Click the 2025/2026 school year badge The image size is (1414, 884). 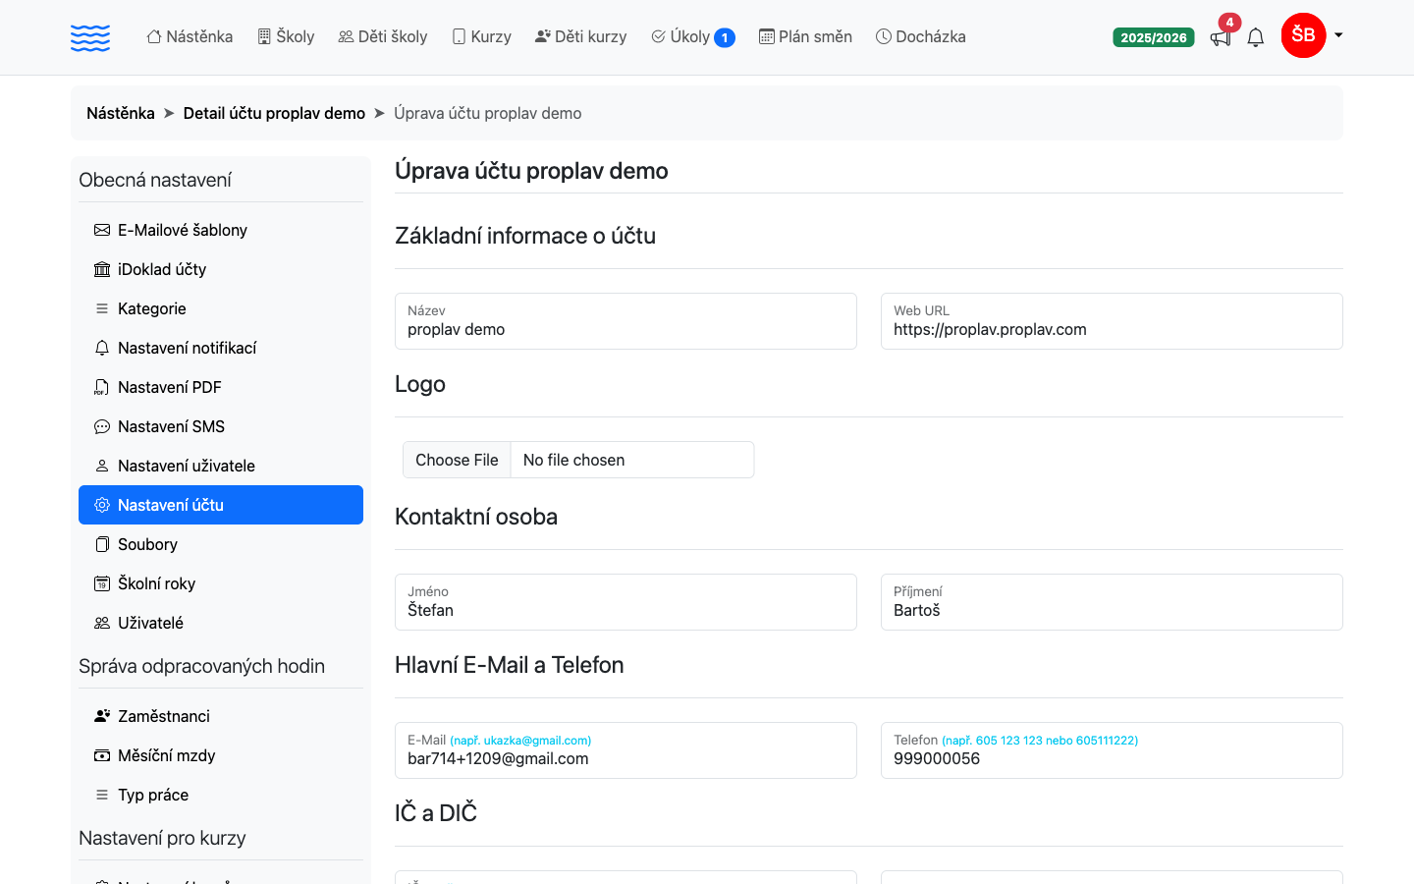click(1154, 37)
